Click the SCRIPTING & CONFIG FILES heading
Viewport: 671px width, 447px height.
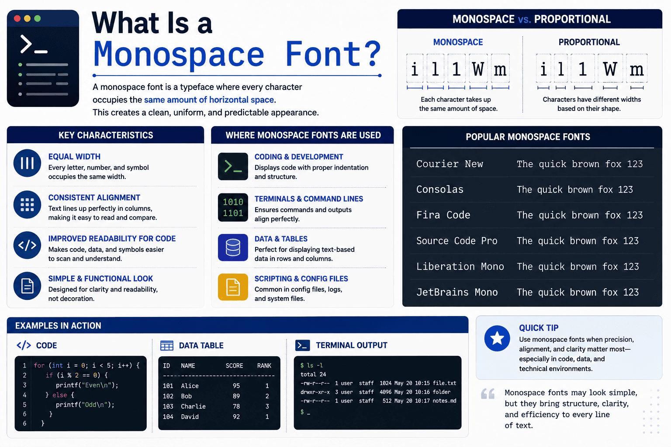[x=301, y=279]
